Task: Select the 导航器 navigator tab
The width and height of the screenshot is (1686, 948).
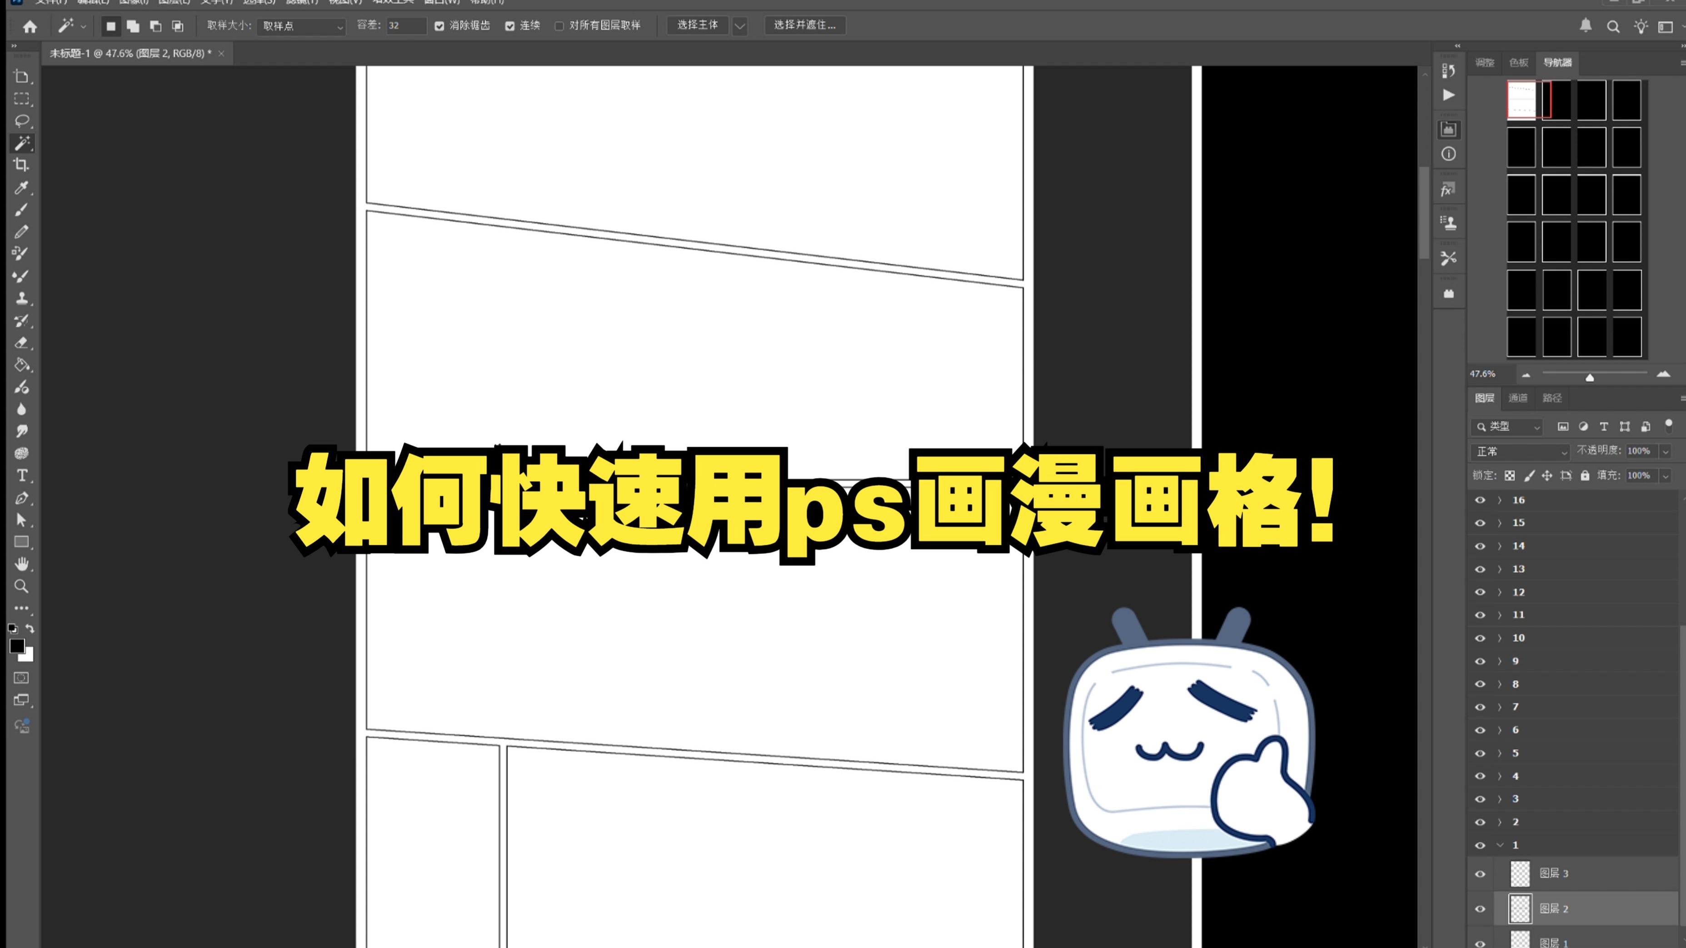Action: (x=1558, y=63)
